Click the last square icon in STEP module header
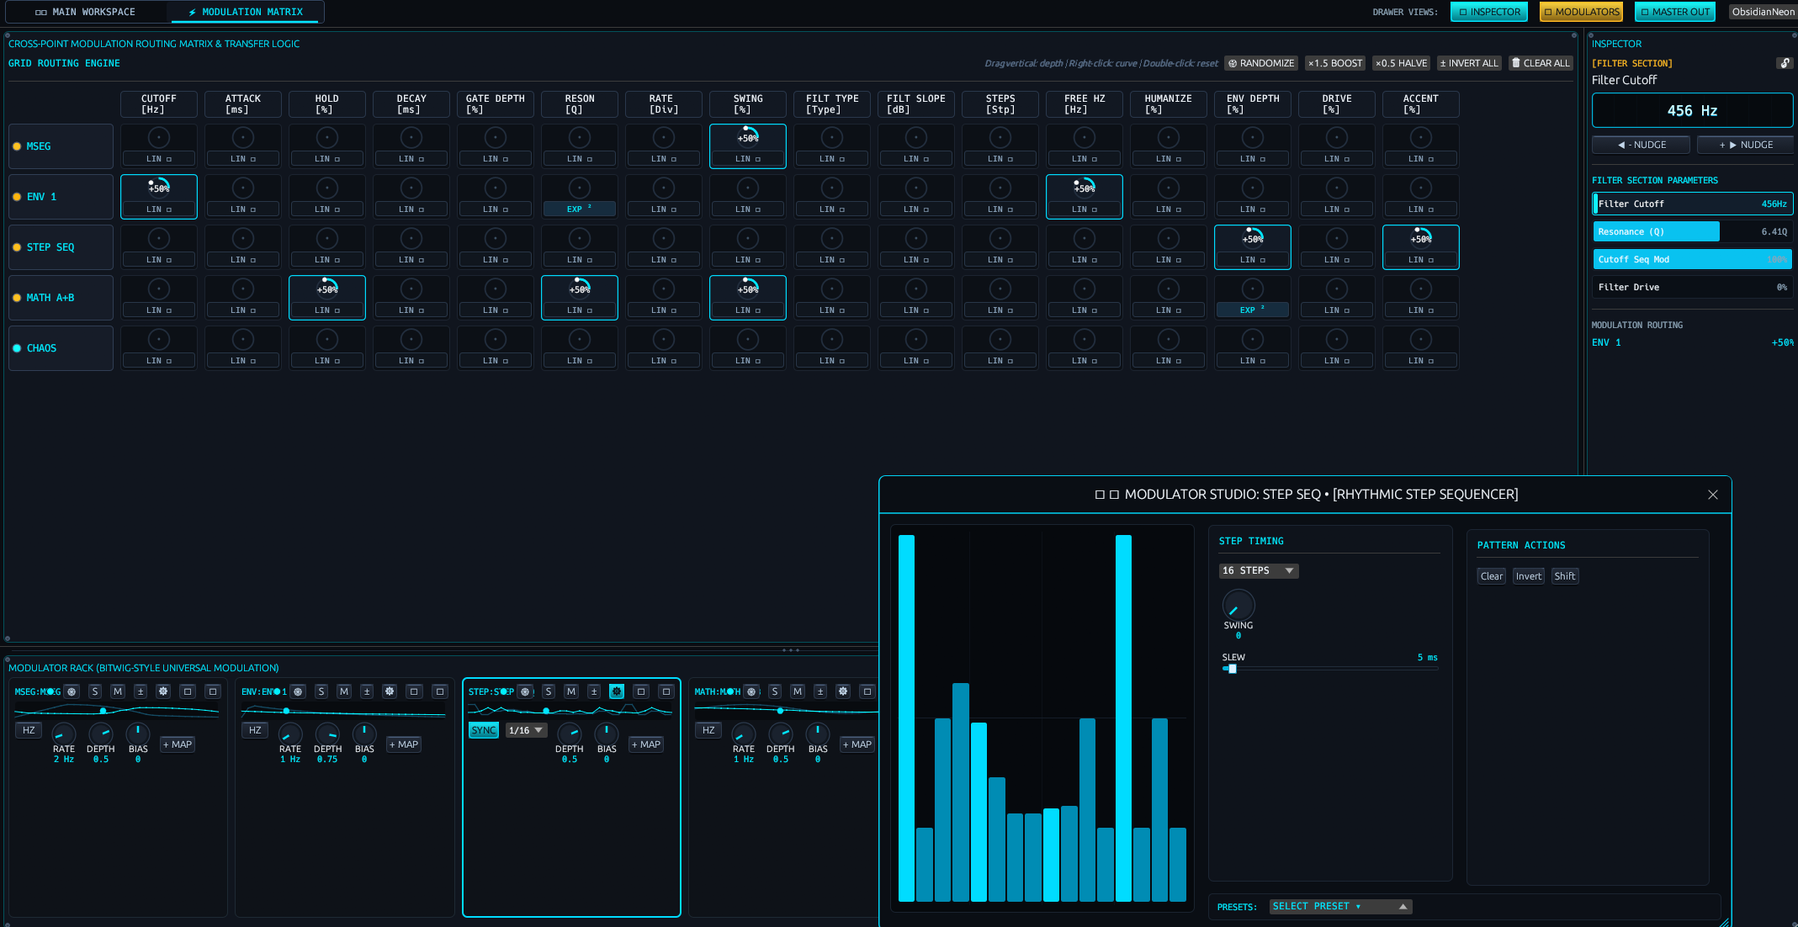 click(x=666, y=691)
